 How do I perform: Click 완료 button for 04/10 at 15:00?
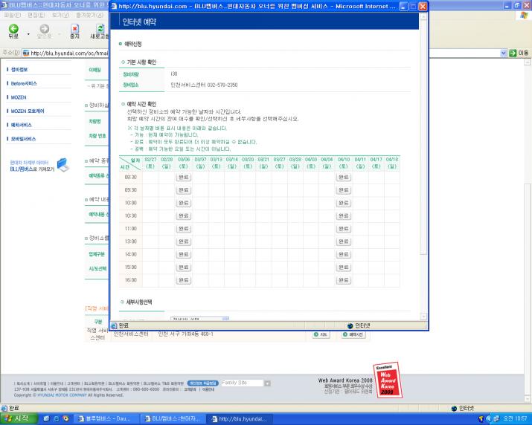[x=343, y=267]
